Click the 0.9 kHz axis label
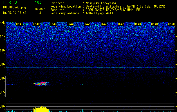Screen dimensions: 177x112 [3, 64]
